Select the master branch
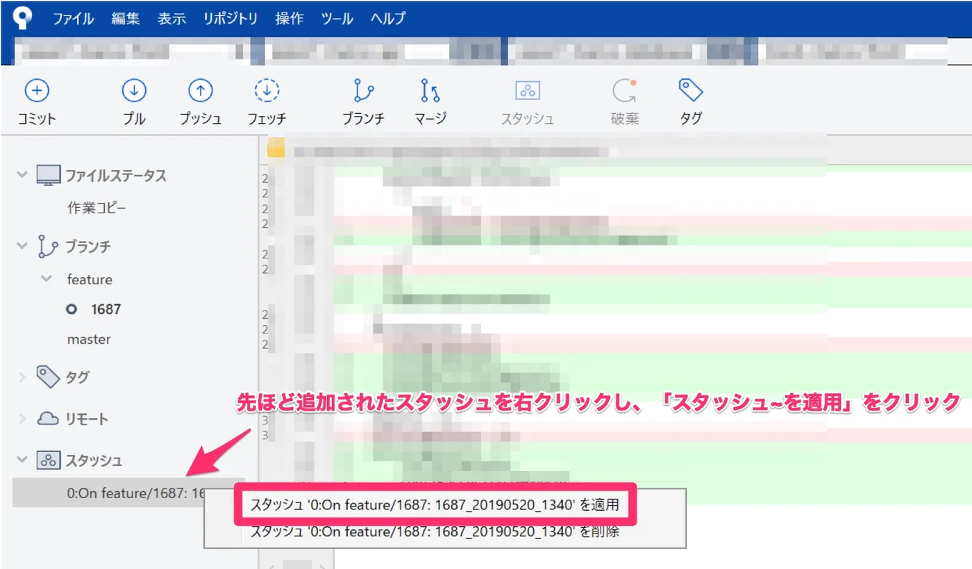 point(89,340)
